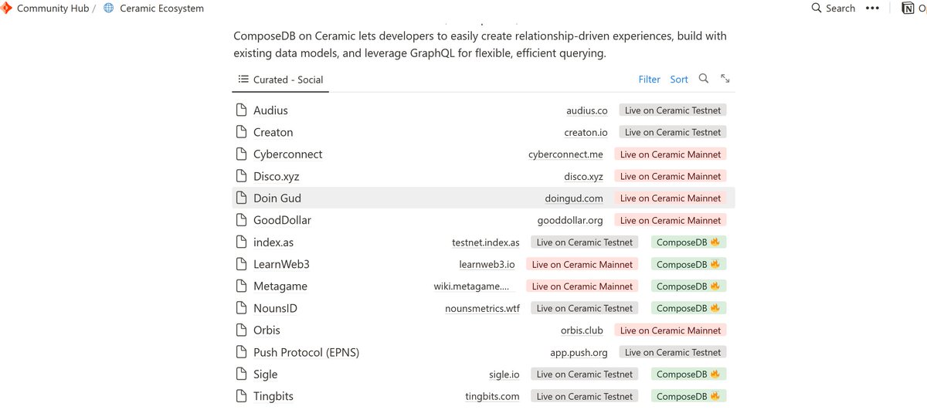
Task: Open the GoodDollar page row
Action: 484,220
